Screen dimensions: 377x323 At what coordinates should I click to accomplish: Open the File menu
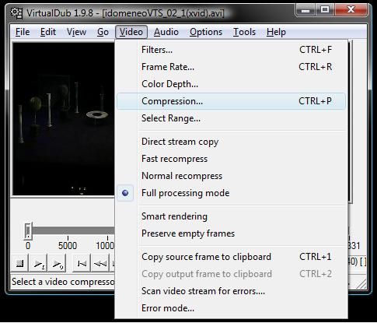point(23,32)
